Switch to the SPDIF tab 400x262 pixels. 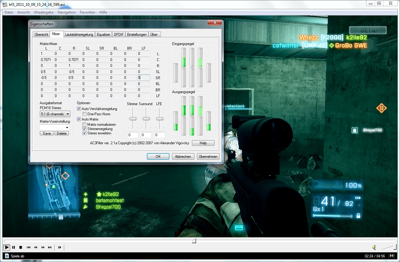tap(119, 35)
